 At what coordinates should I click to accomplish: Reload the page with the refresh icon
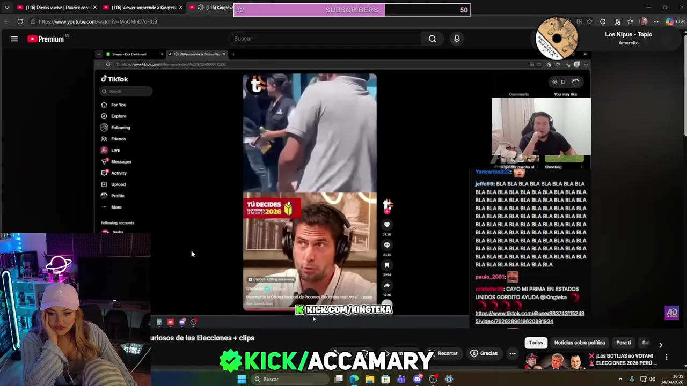20,21
